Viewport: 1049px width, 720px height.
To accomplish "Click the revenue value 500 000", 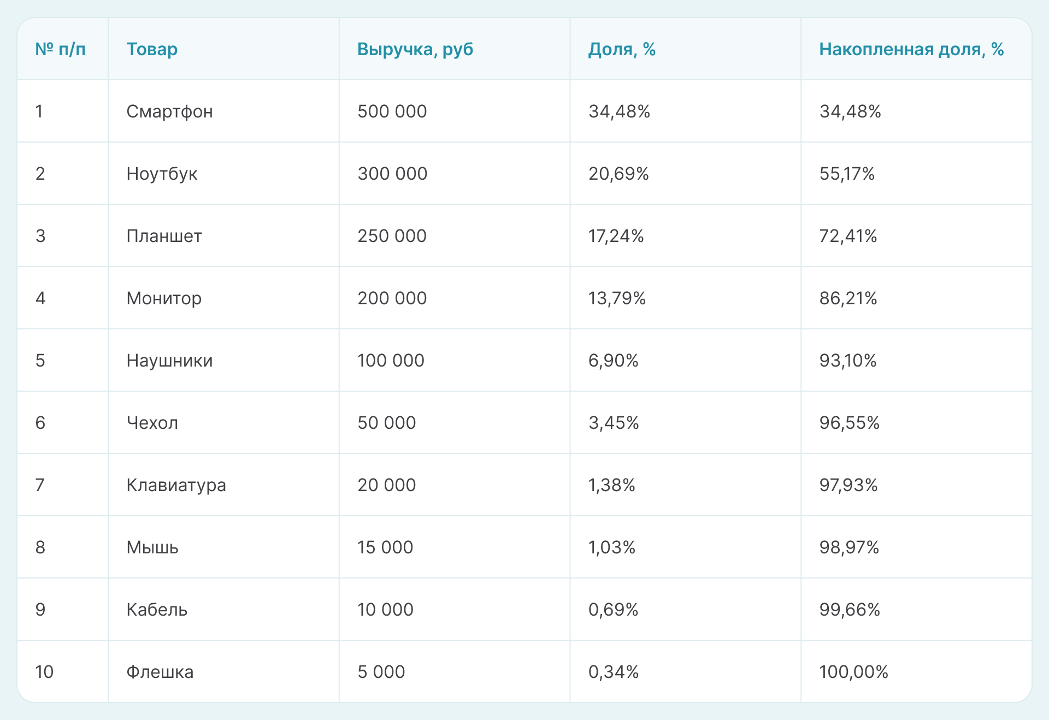I will point(392,111).
